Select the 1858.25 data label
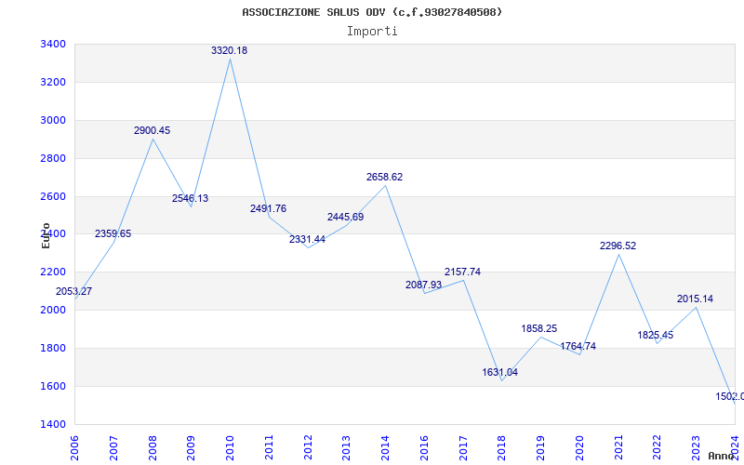This screenshot has height=465, width=744. coord(539,328)
